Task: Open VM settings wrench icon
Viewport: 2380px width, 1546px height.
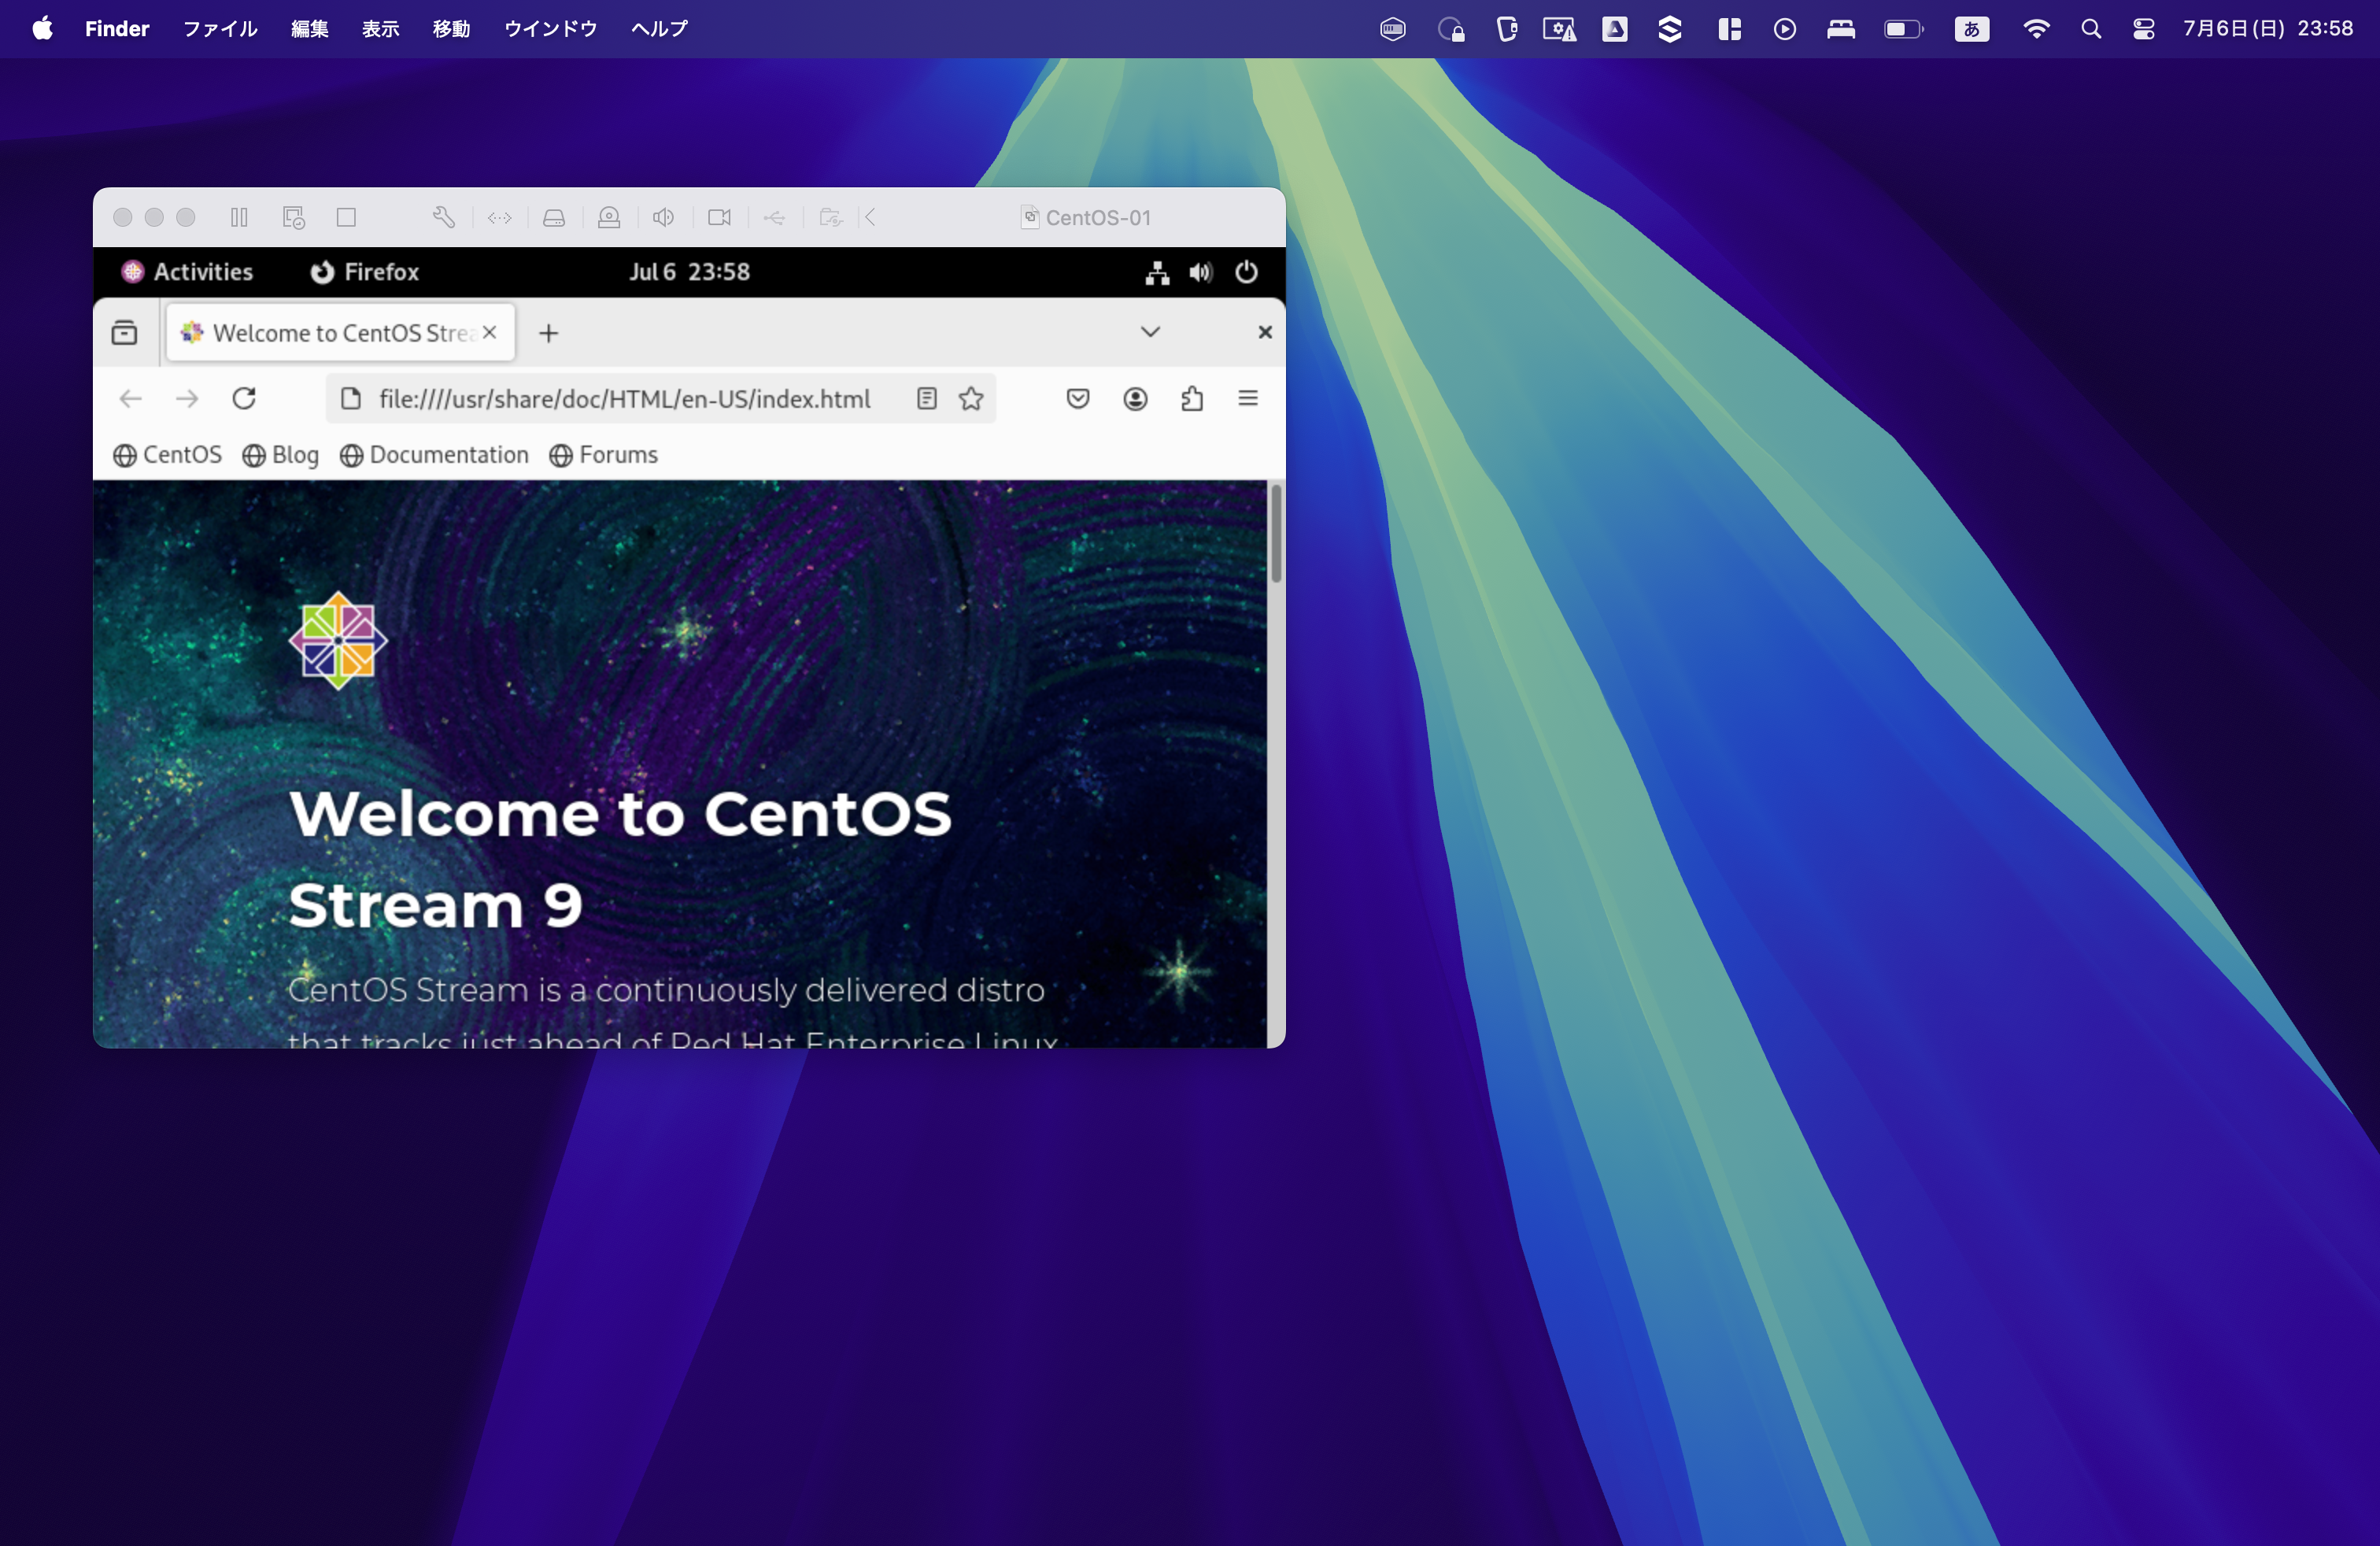Action: (444, 217)
